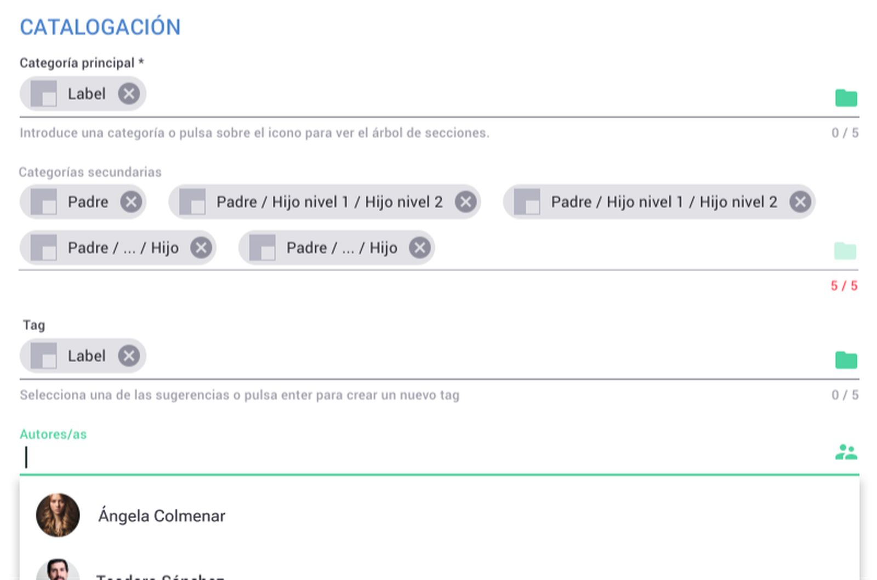Click the chip icon on the Tag Label
This screenshot has height=580, width=877.
click(44, 356)
